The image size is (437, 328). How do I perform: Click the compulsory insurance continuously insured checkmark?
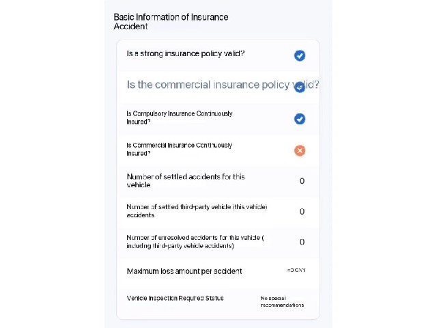[300, 119]
